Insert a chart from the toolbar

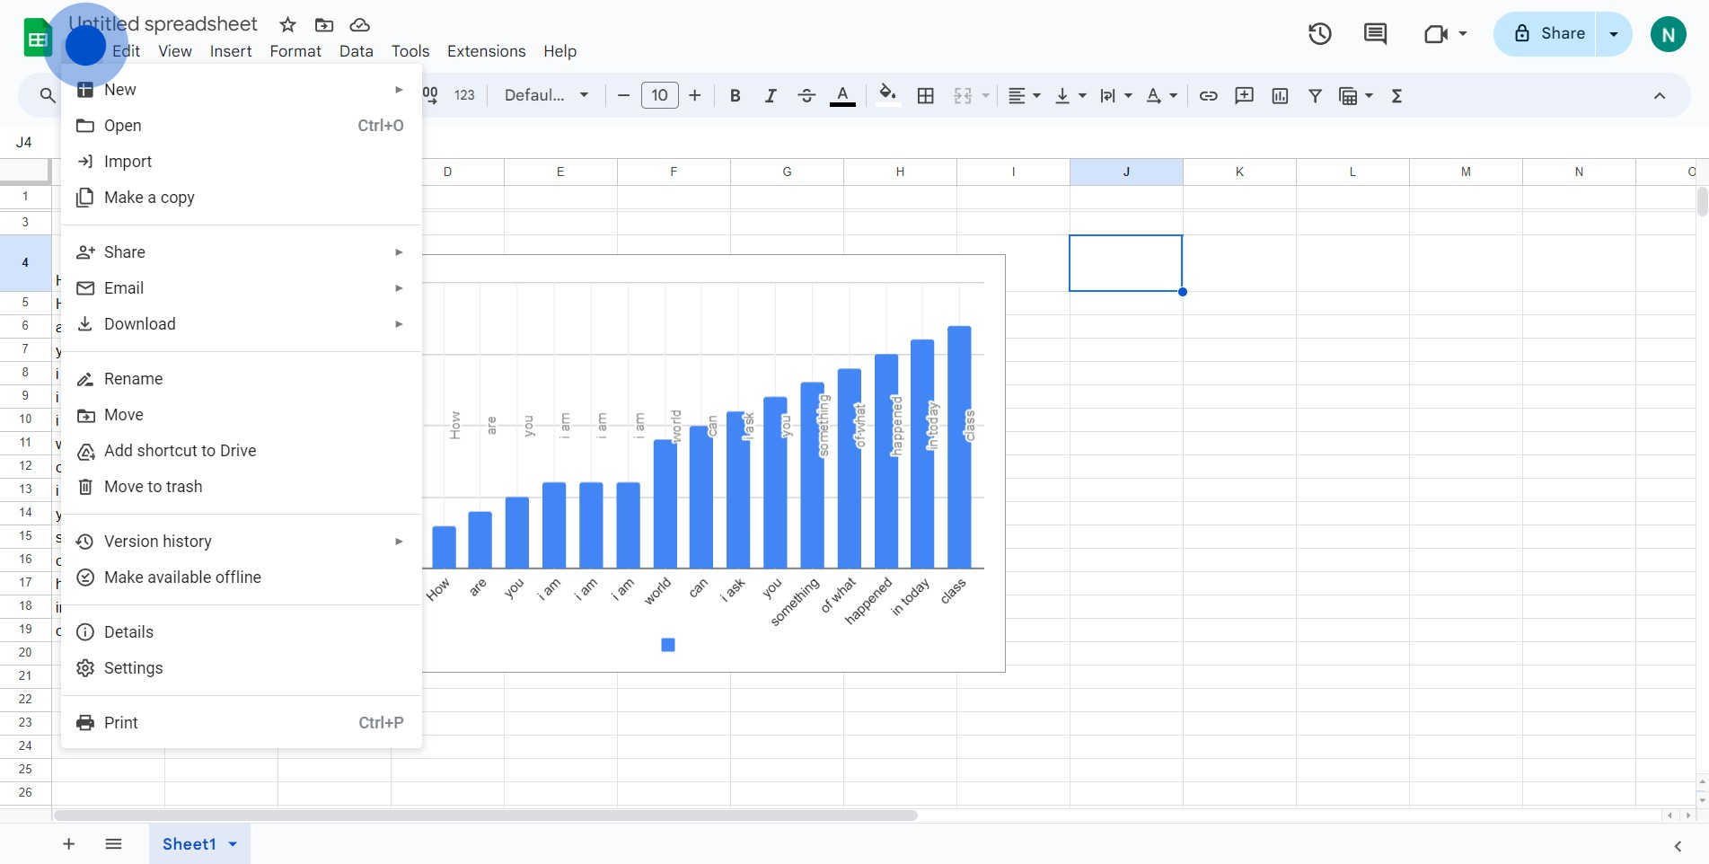(x=1280, y=95)
